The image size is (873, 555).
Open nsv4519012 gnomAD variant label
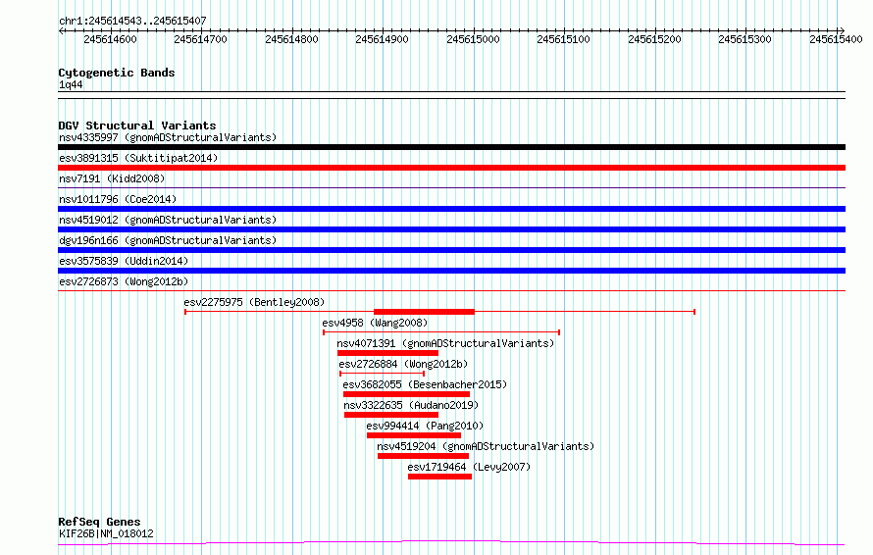168,220
